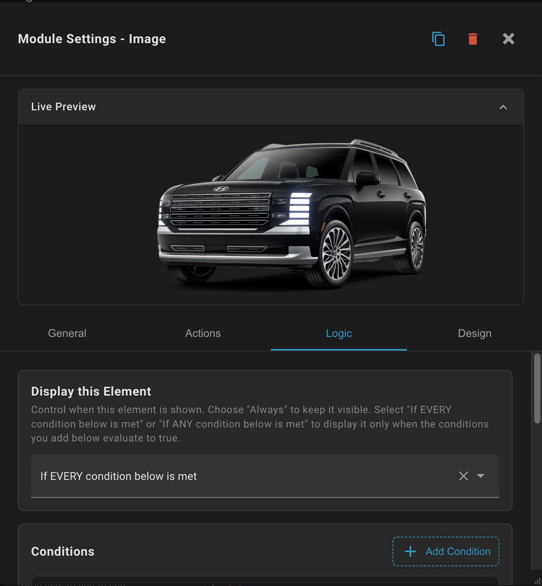Click the plus icon beside Add Condition
The height and width of the screenshot is (586, 542).
[x=410, y=551]
